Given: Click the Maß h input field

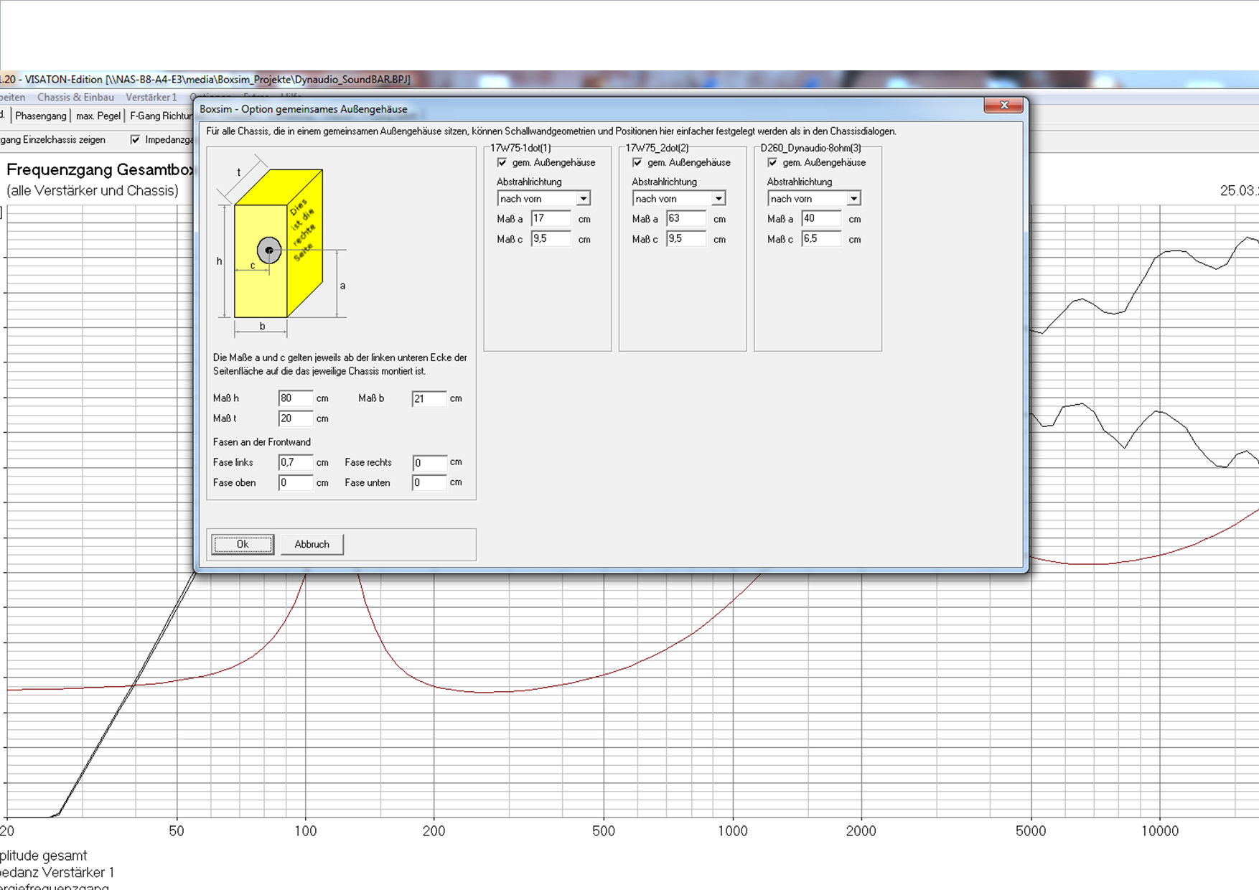Looking at the screenshot, I should [x=295, y=398].
